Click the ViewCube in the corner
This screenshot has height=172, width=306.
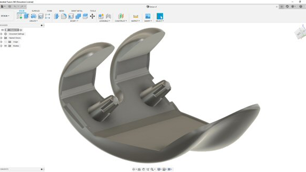pos(300,32)
